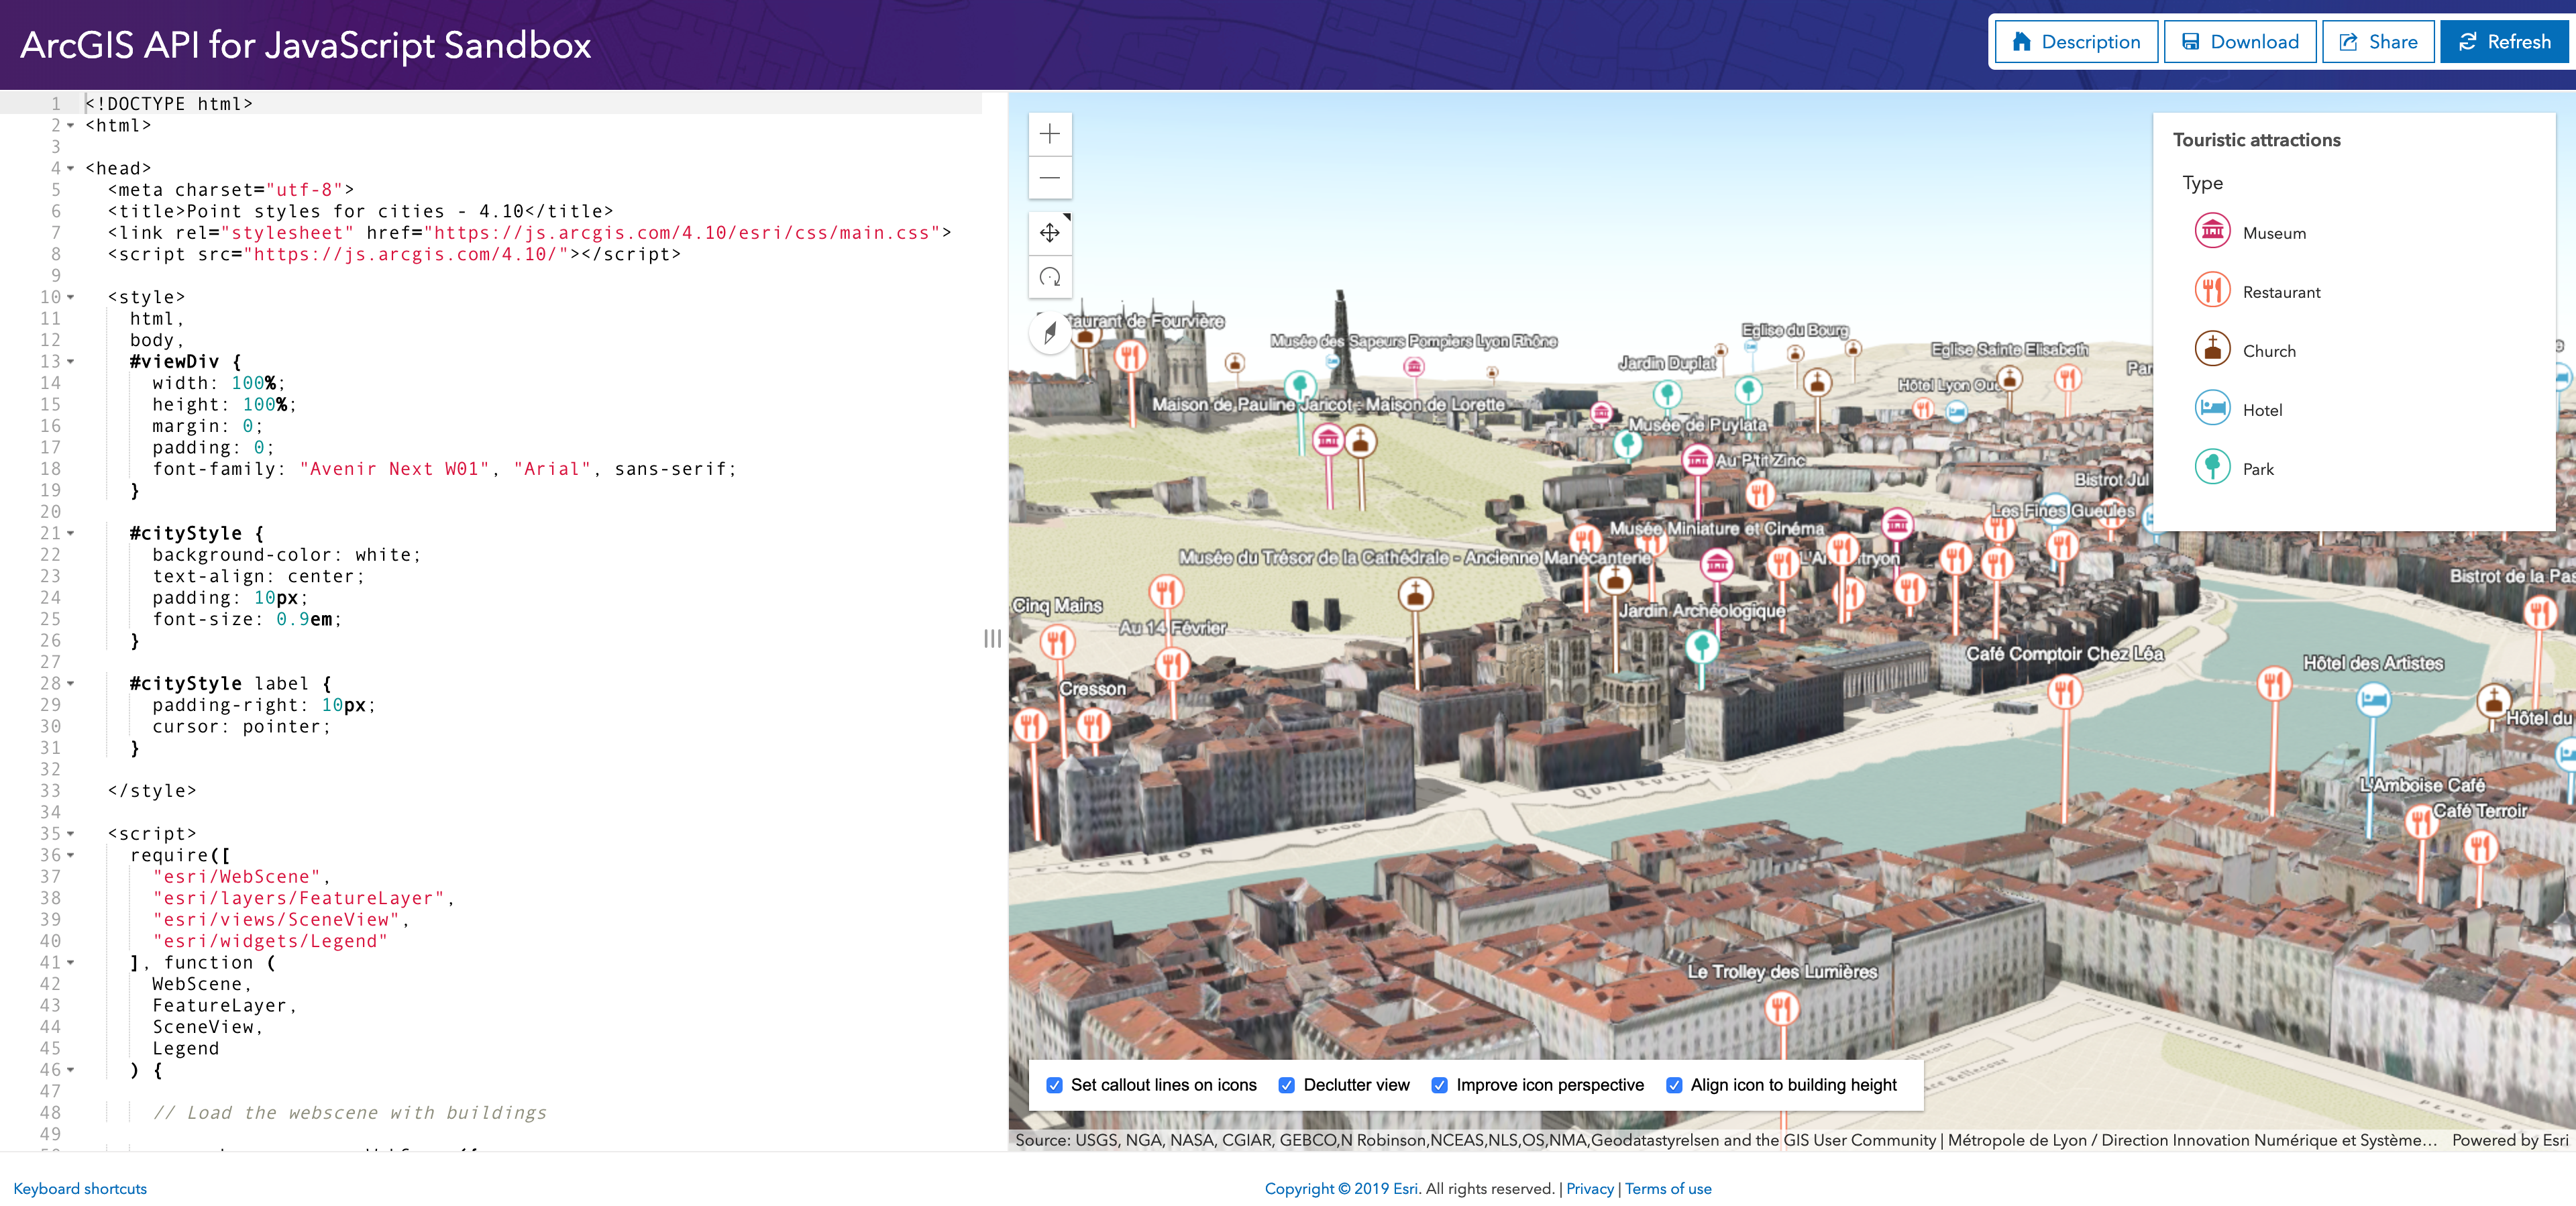Click the panel splitter handle
Viewport: 2576px width, 1206px height.
[992, 639]
